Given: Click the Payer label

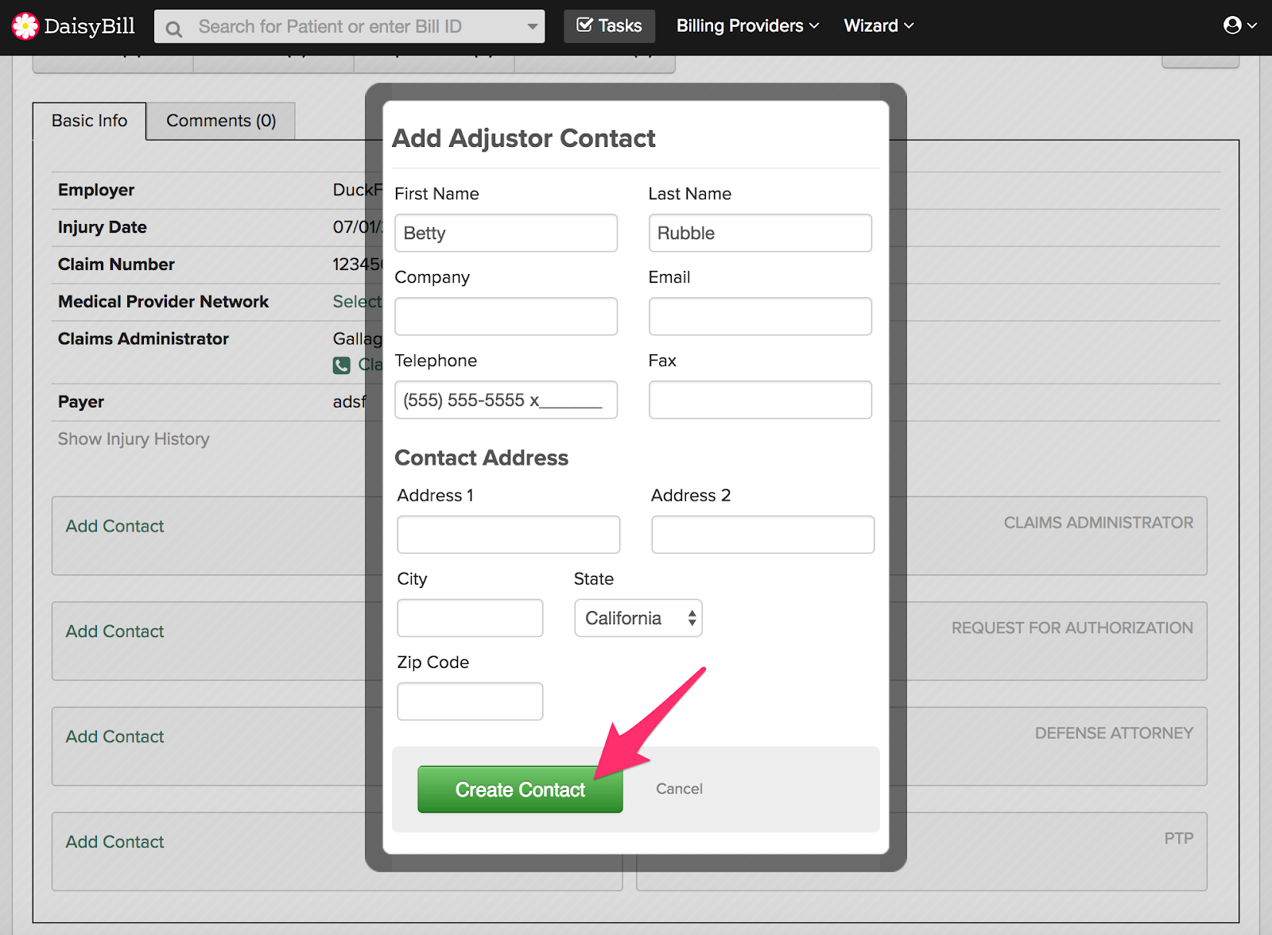Looking at the screenshot, I should (x=81, y=402).
